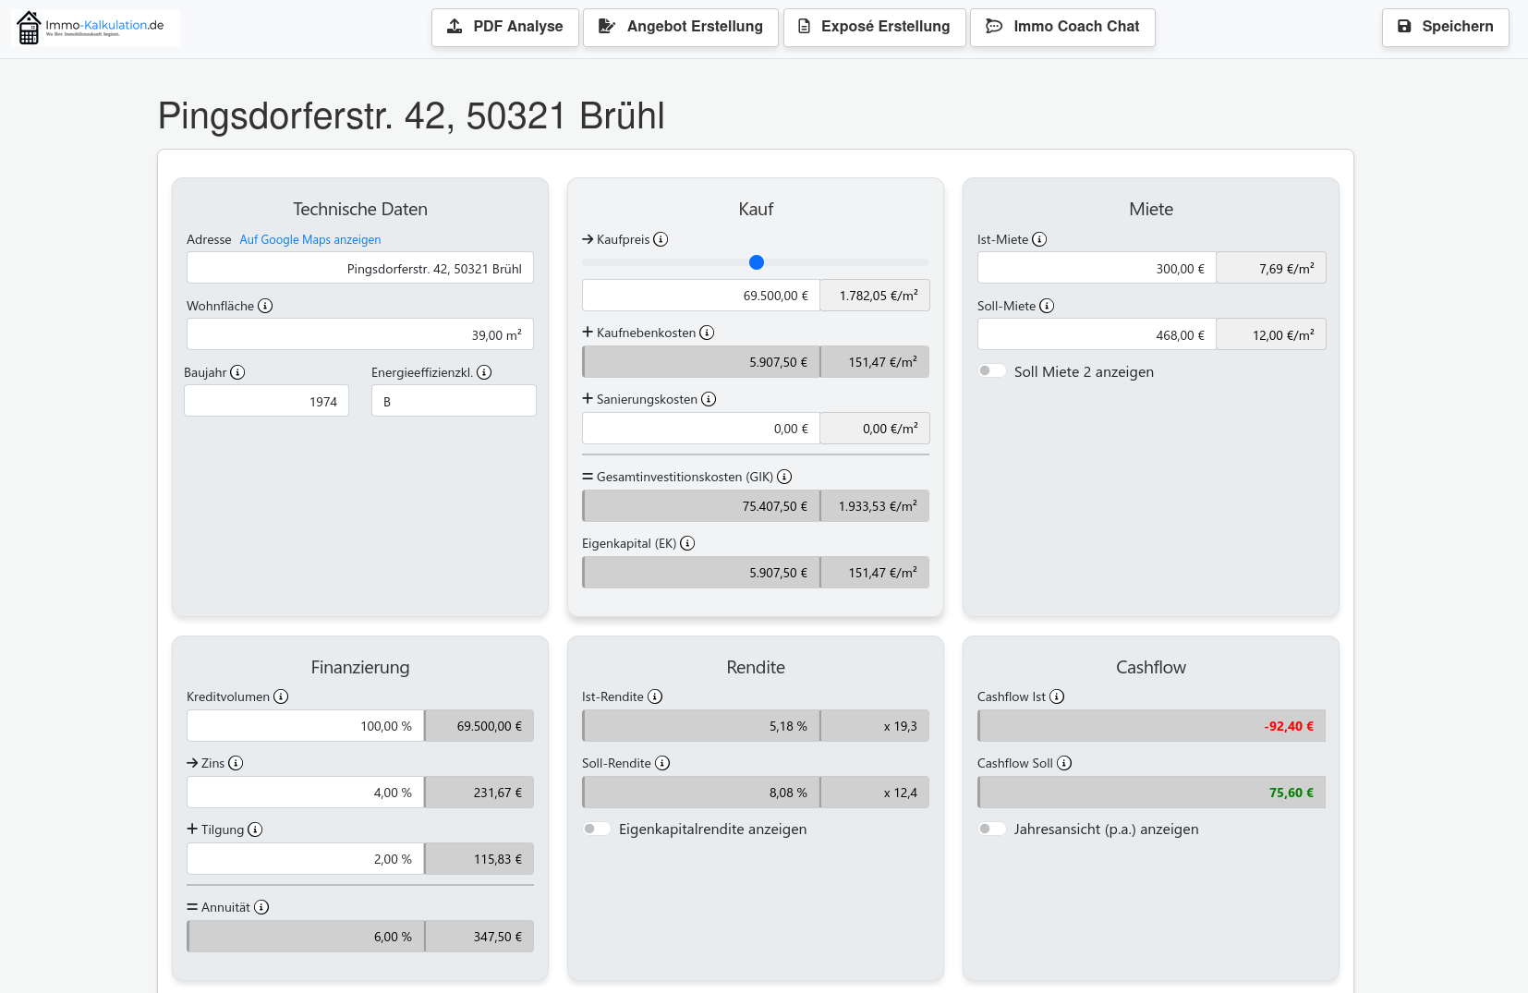The height and width of the screenshot is (993, 1528).
Task: Open Immo-Kalkulation.de logo home
Action: (96, 28)
